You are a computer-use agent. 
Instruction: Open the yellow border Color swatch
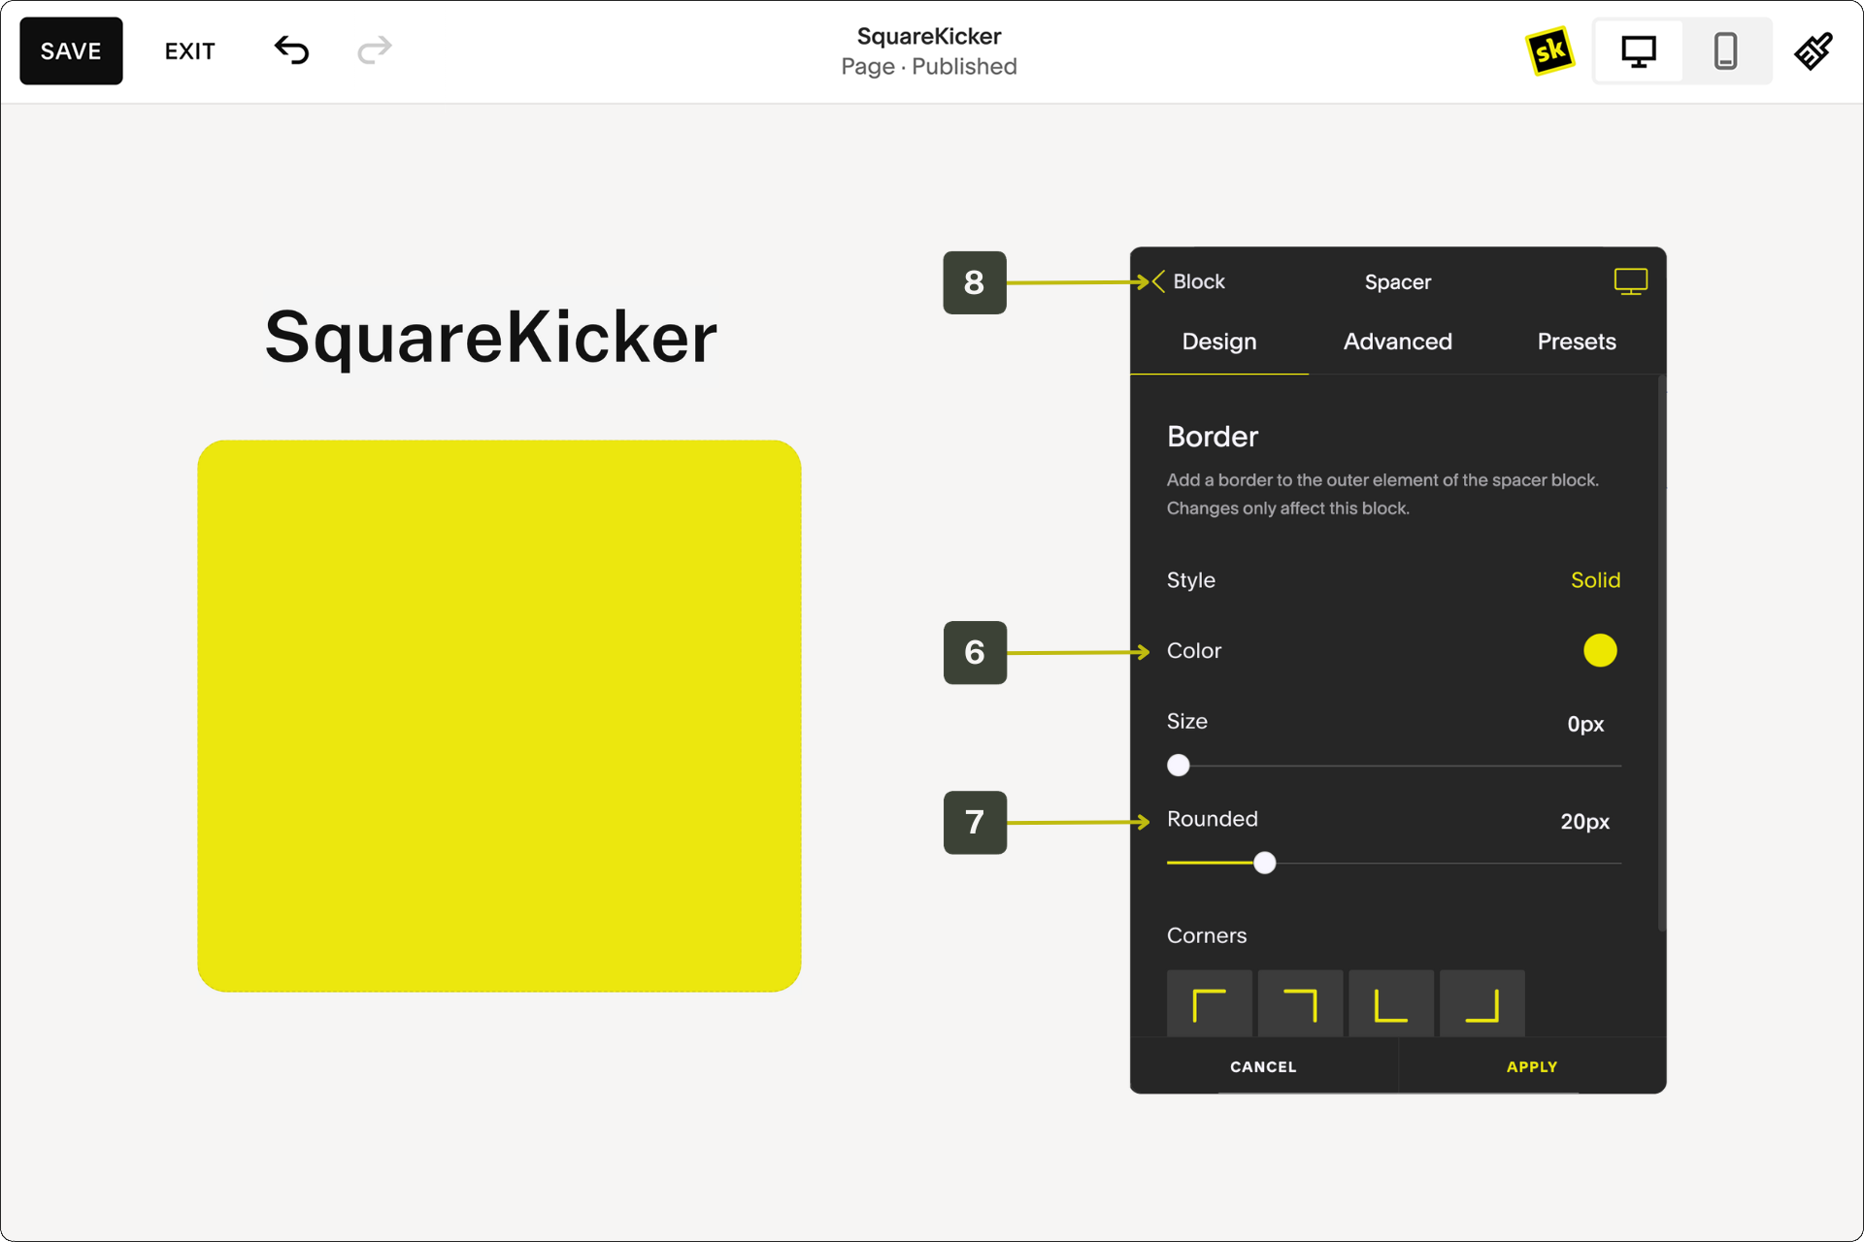pos(1600,650)
